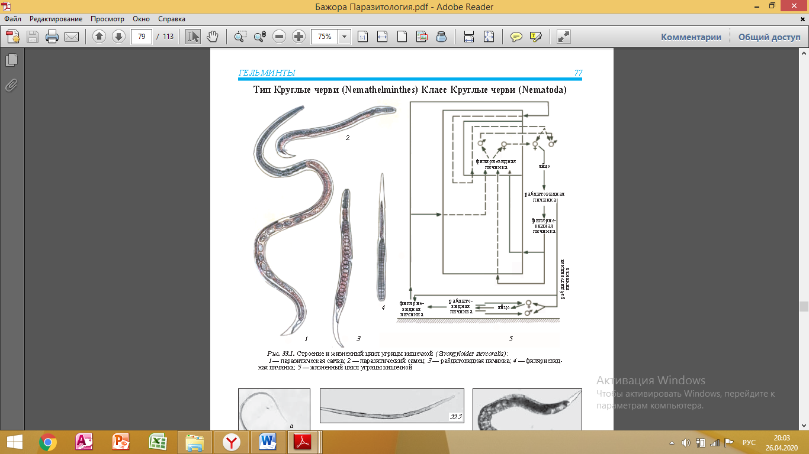This screenshot has width=809, height=454.
Task: Select the Marquee Zoom tool
Action: (240, 37)
